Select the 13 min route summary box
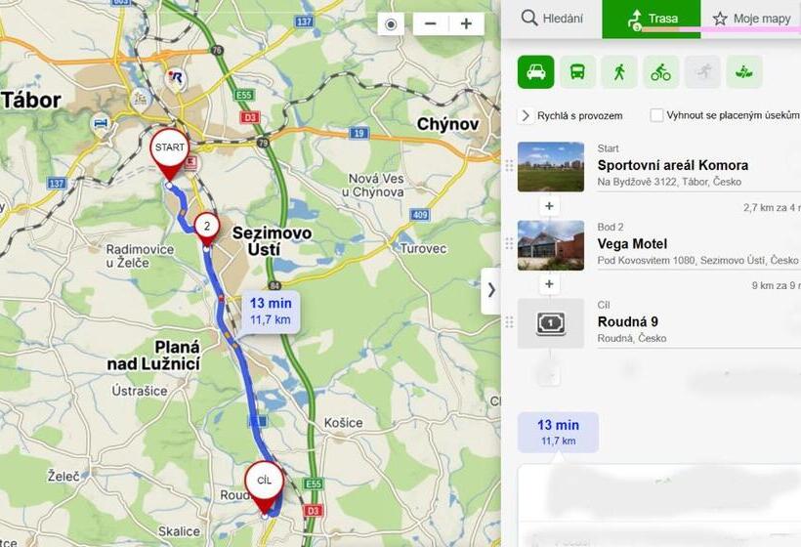The height and width of the screenshot is (547, 801). (558, 432)
